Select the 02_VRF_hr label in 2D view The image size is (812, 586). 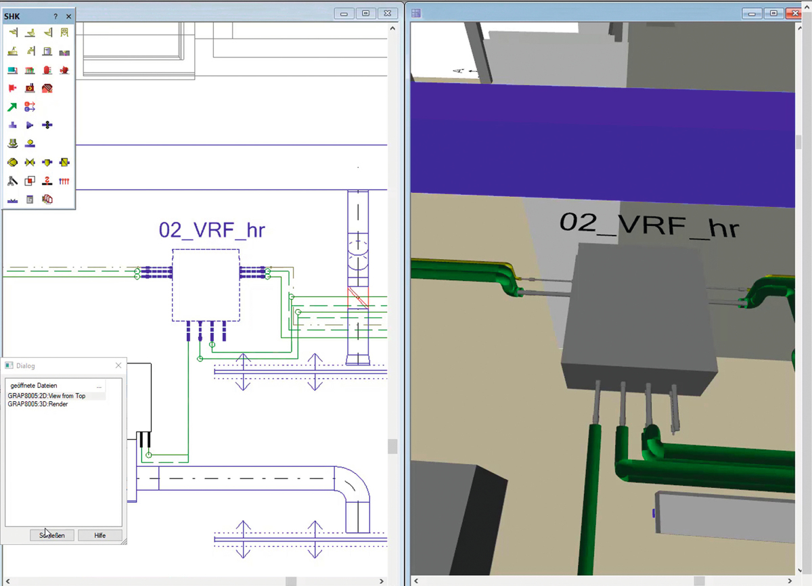(212, 230)
